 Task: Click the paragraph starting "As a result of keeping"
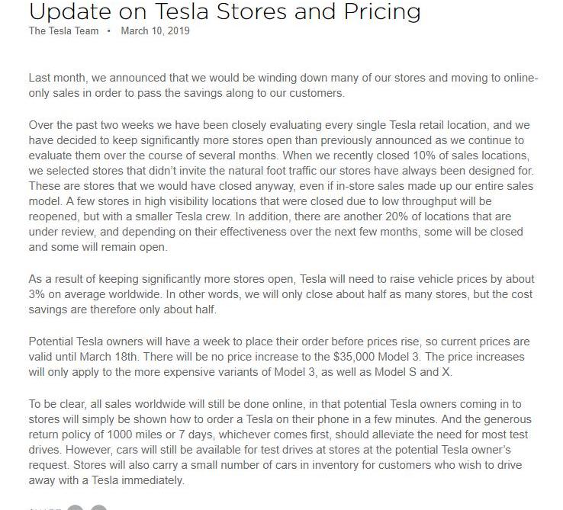(x=282, y=294)
